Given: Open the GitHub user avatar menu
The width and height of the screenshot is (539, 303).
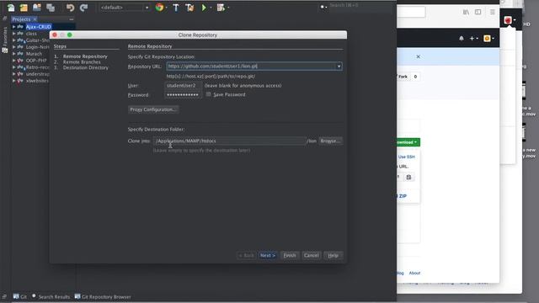Looking at the screenshot, I should pos(488,39).
